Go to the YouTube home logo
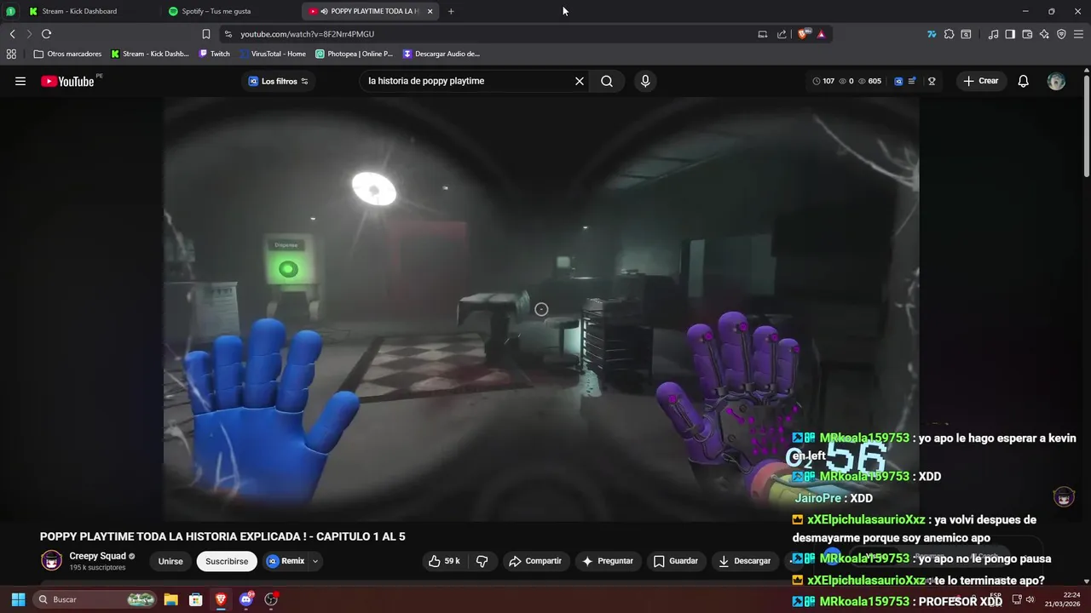Image resolution: width=1091 pixels, height=613 pixels. [67, 81]
